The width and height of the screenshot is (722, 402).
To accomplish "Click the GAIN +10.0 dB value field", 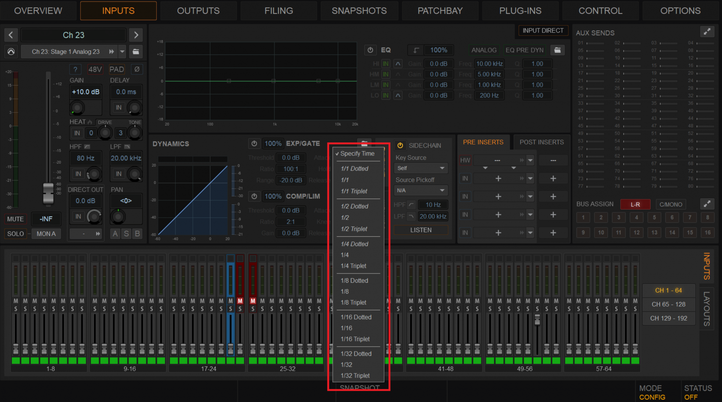I will coord(86,92).
